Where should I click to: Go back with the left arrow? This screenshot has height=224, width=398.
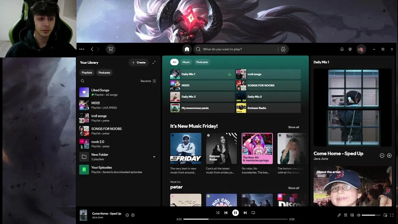pyautogui.click(x=92, y=49)
